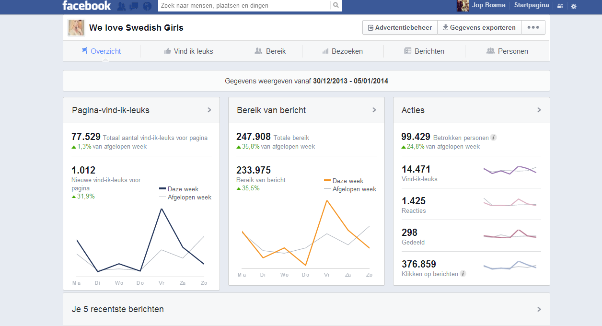
Task: Click the 1.012 new page likes figure
Action: [x=83, y=170]
